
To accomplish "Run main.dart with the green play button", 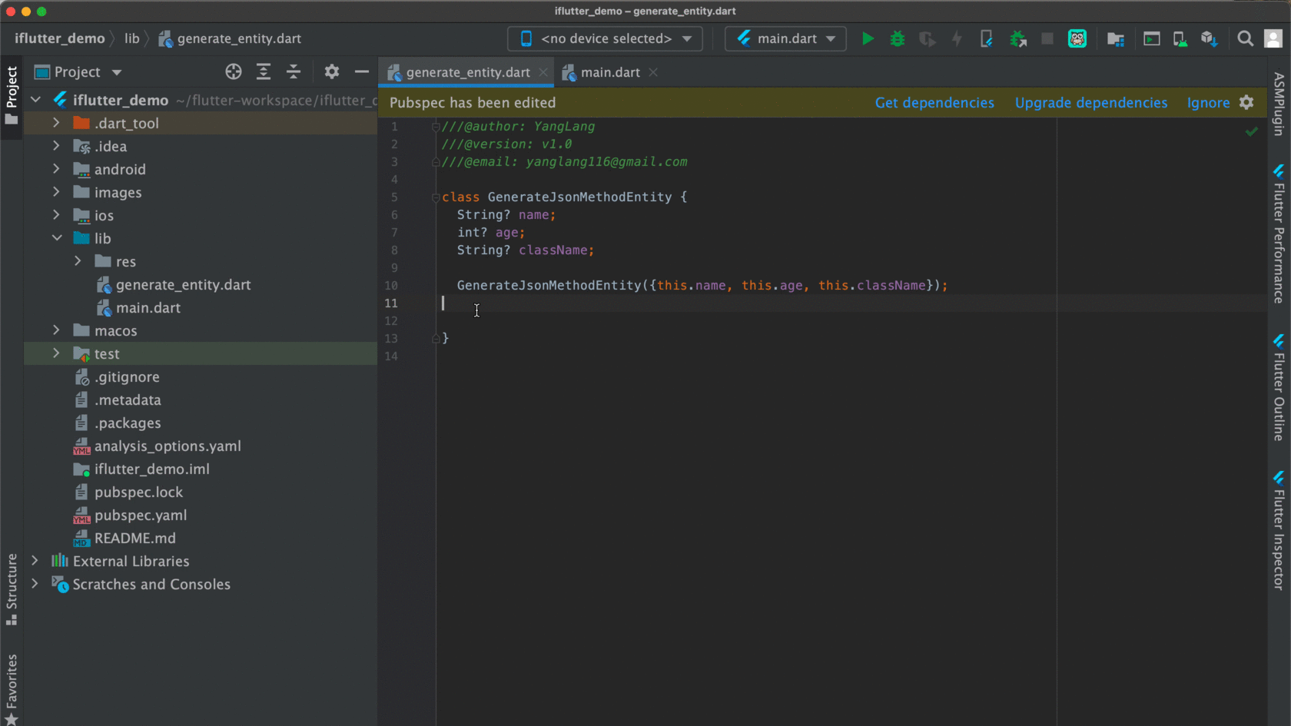I will [x=868, y=38].
